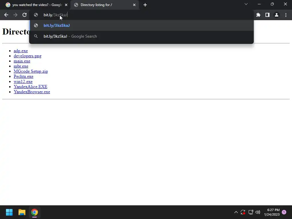Choose bit.ly/3kzSkaJ Google Search suggestion

[x=141, y=36]
